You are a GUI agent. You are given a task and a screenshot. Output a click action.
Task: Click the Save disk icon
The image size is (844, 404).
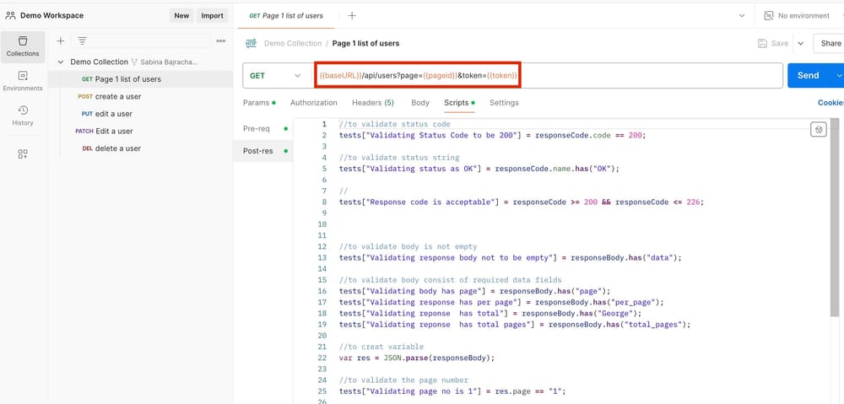click(x=762, y=44)
